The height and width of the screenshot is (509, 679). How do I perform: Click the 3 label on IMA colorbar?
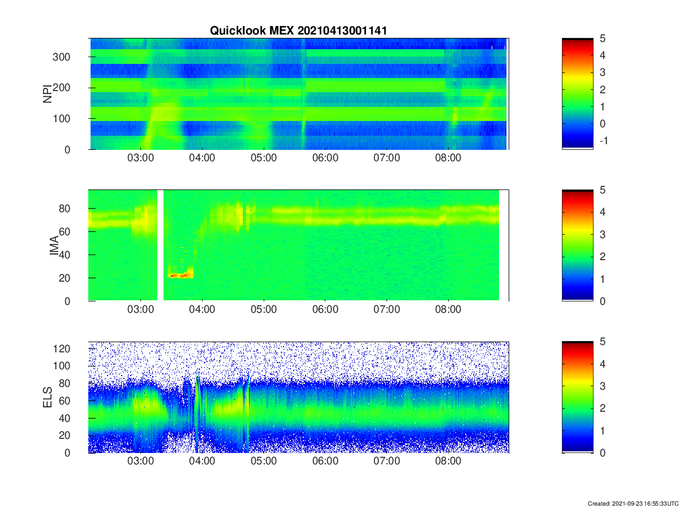(602, 235)
